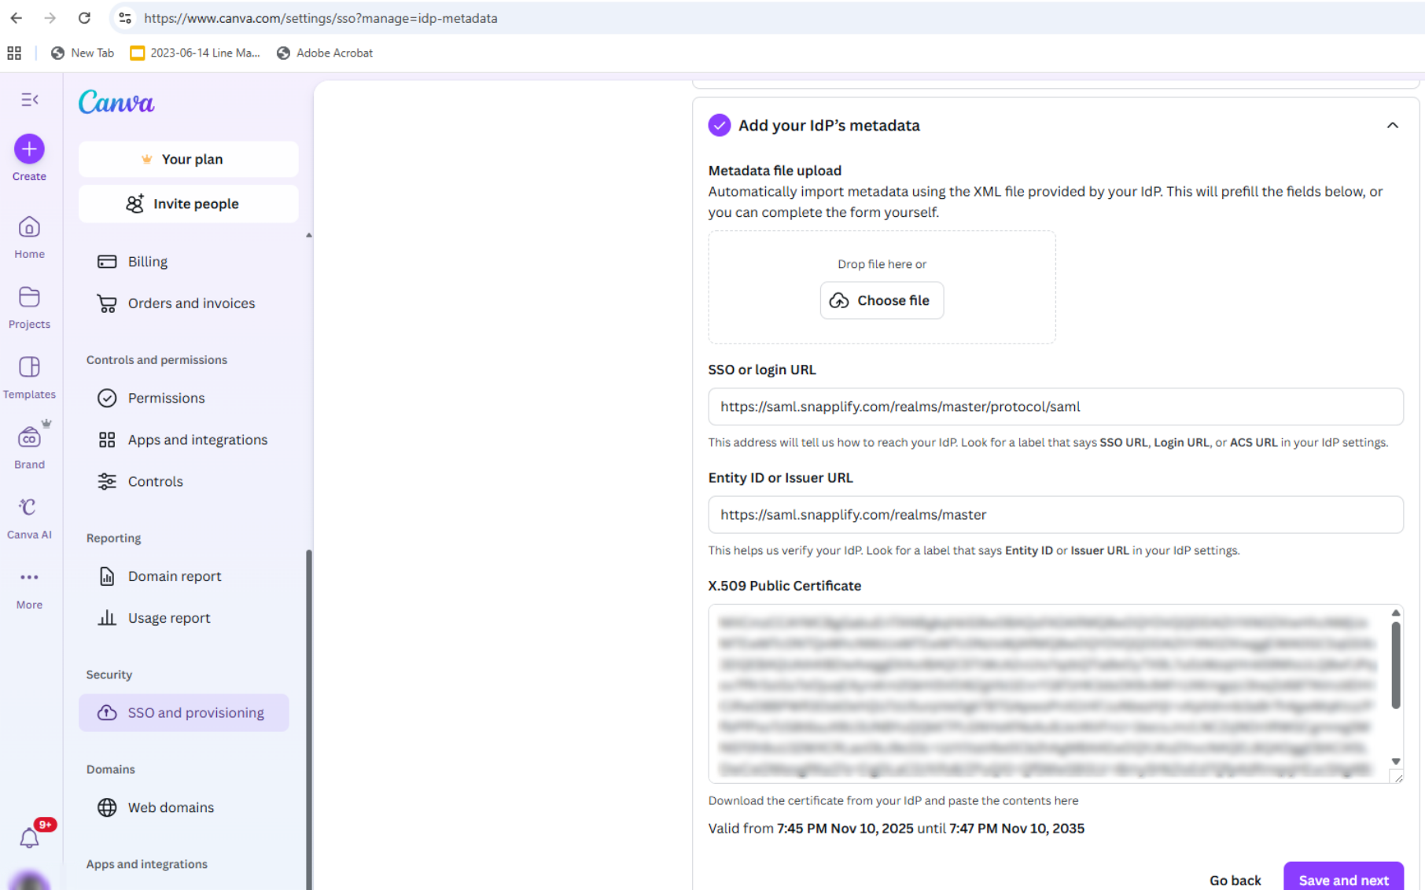The height and width of the screenshot is (890, 1425).
Task: Open 2023-06-14 Line Ma... bookmark
Action: click(x=195, y=53)
